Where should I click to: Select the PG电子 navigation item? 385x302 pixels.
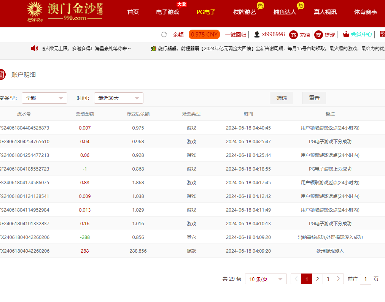206,12
